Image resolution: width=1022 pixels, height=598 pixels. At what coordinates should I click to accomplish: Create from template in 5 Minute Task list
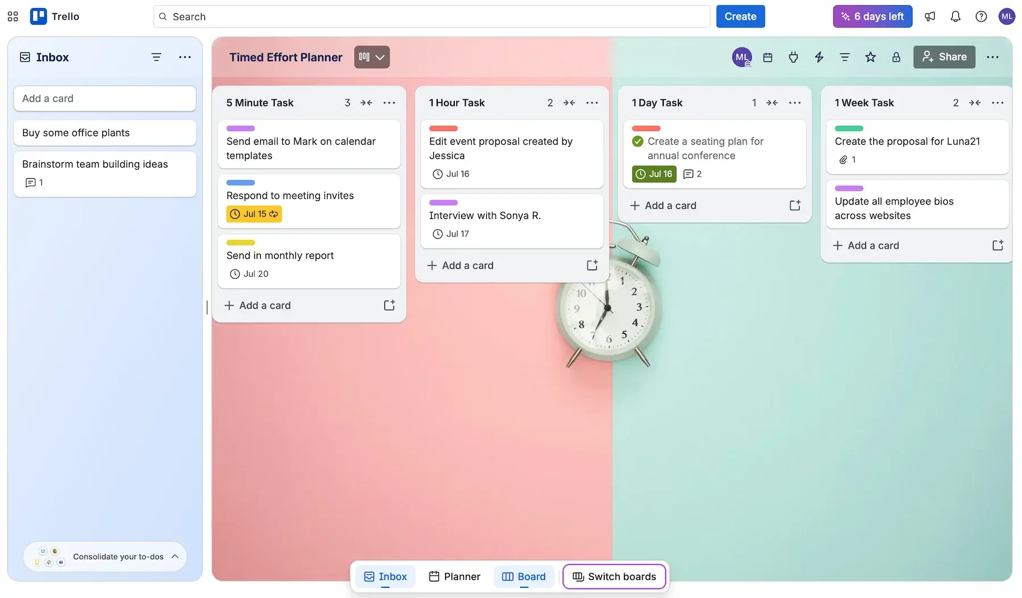pyautogui.click(x=389, y=305)
